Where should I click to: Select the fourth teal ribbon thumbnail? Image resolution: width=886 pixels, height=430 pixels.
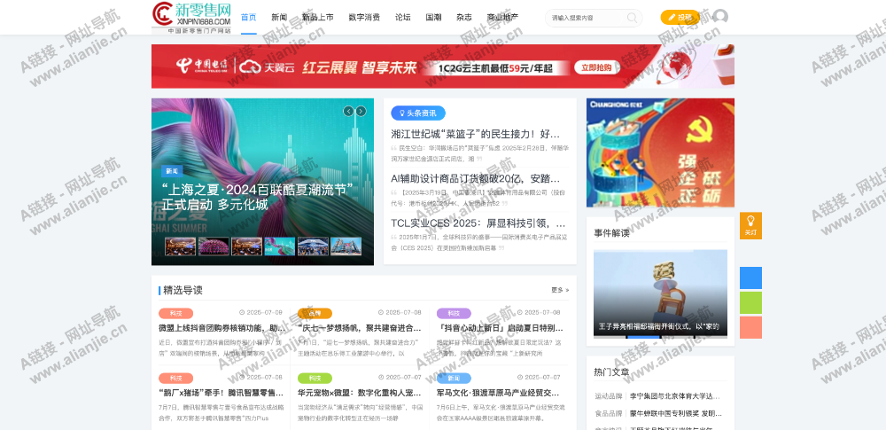click(280, 246)
